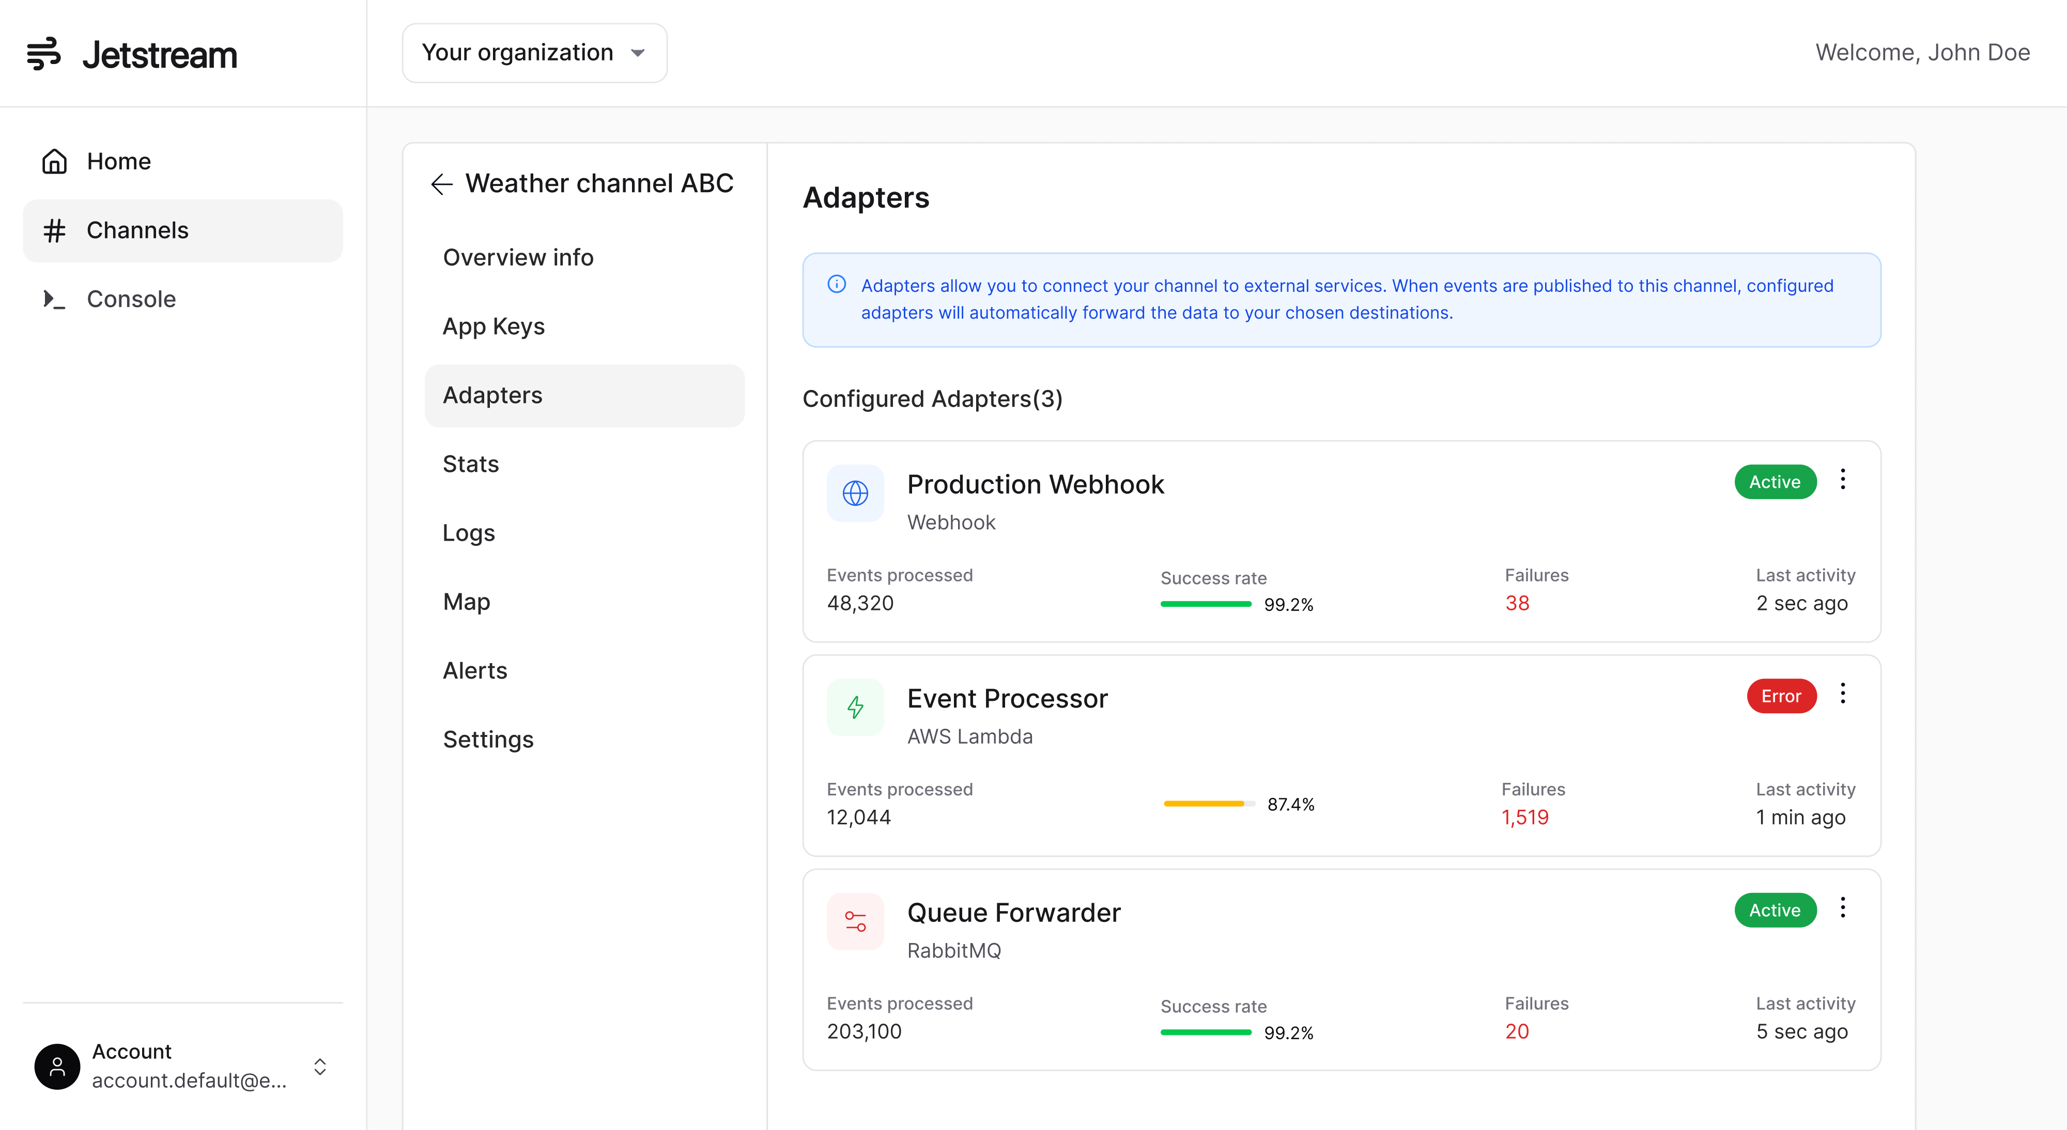The height and width of the screenshot is (1130, 2067).
Task: Select the Adapters section
Action: click(585, 396)
